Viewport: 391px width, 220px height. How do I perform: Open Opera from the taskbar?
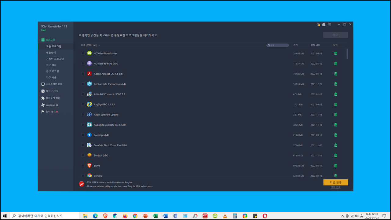[x=265, y=216]
